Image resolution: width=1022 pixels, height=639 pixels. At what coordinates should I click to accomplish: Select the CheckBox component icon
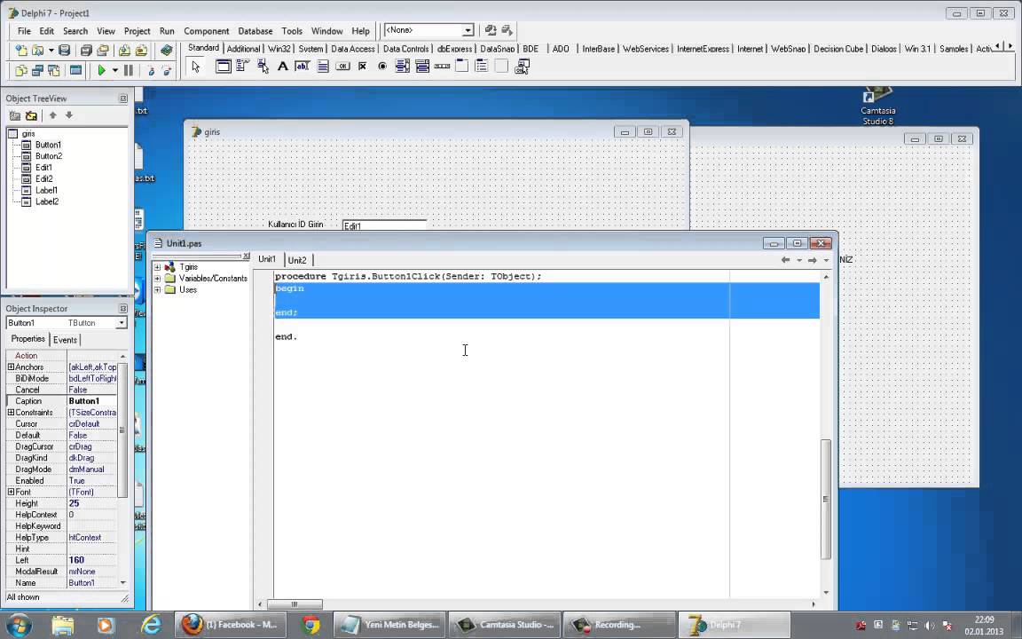click(x=362, y=66)
